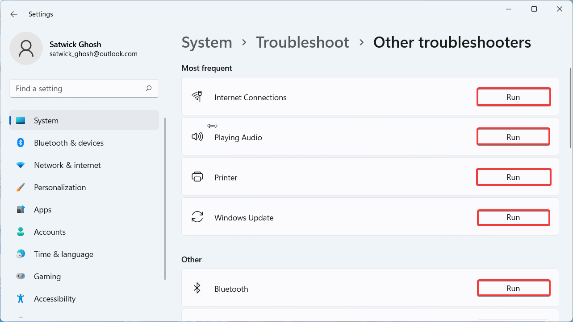Screen dimensions: 573x322
Task: Click the Bluetooth troubleshooter icon
Action: [197, 288]
